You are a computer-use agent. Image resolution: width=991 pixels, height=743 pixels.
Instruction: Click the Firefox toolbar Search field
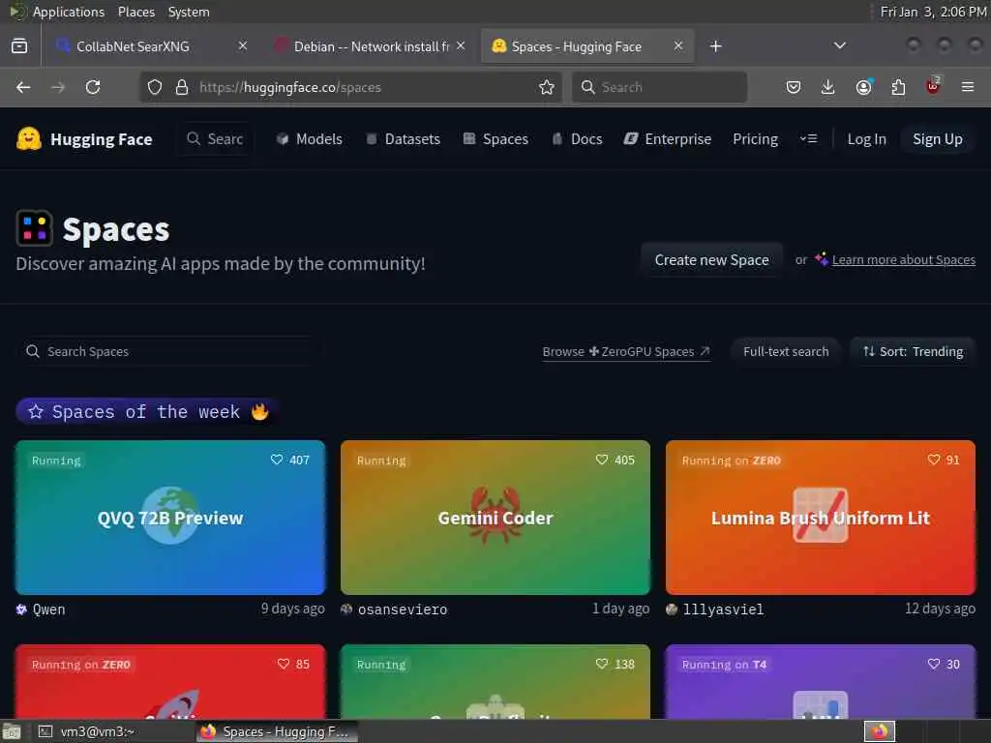pyautogui.click(x=659, y=87)
